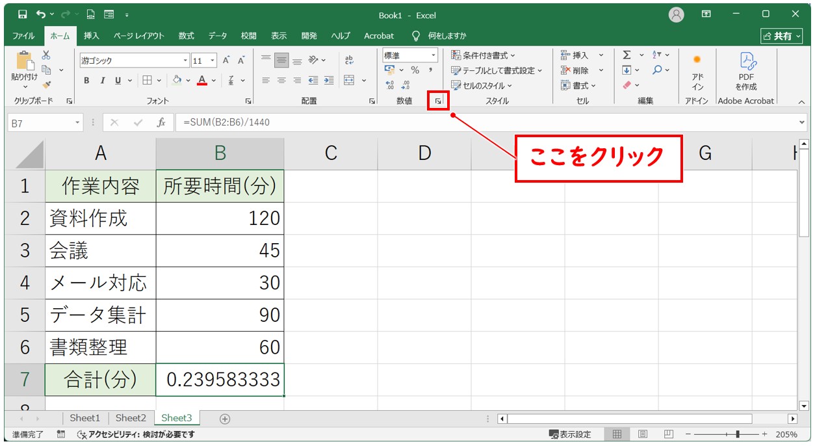Open the Borders dropdown arrow
Image resolution: width=815 pixels, height=446 pixels.
160,81
